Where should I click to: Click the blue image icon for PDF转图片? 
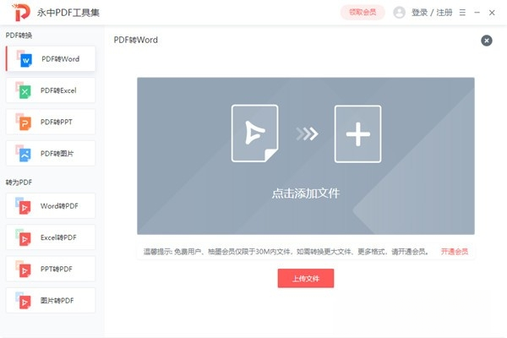tap(24, 153)
